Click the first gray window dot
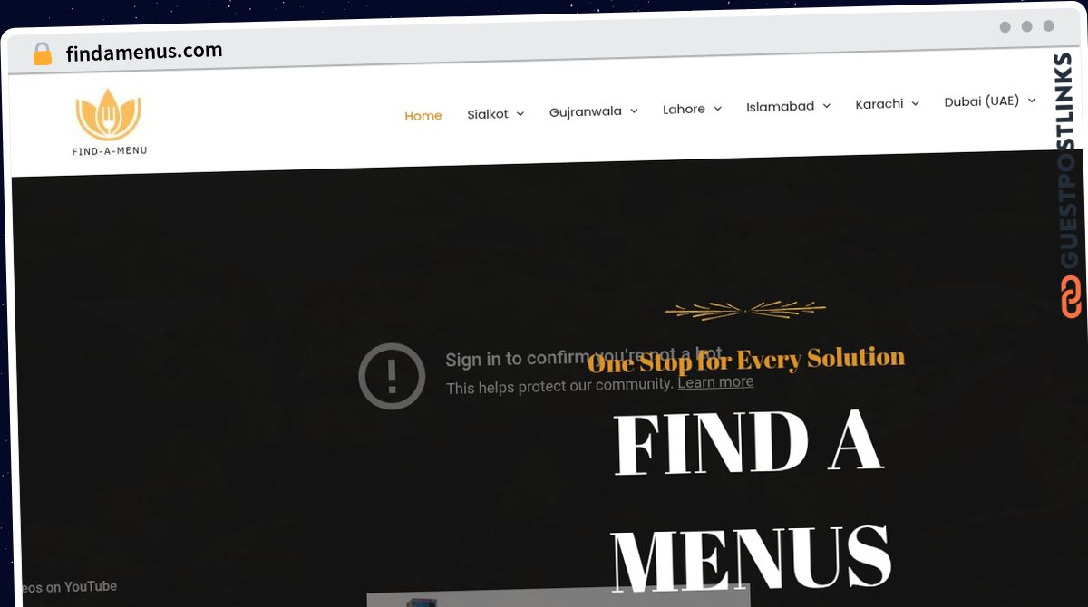The image size is (1088, 607). pyautogui.click(x=1005, y=27)
